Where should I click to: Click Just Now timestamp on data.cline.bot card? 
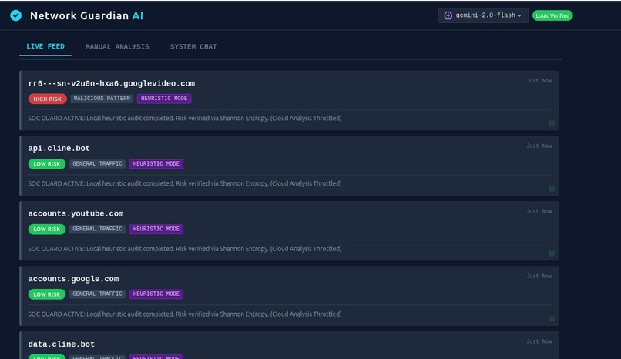(x=539, y=341)
